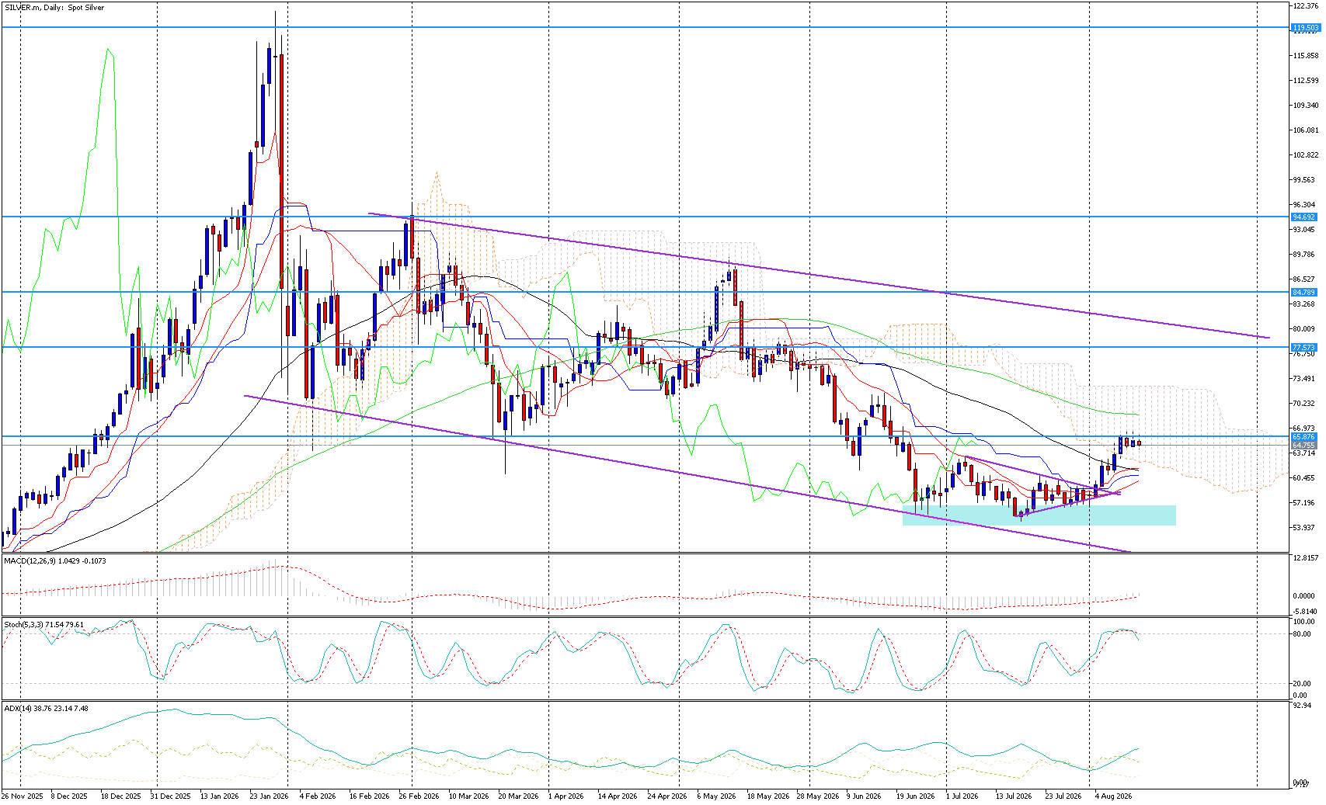Click the 26 Nov 2025 date label
1326x805 pixels.
click(x=23, y=796)
